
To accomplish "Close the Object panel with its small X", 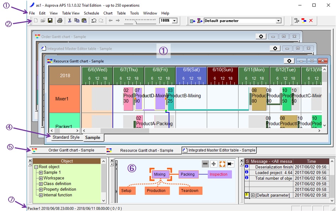I will 30,160.
